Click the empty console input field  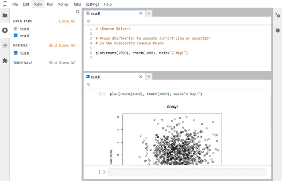[x=187, y=172]
